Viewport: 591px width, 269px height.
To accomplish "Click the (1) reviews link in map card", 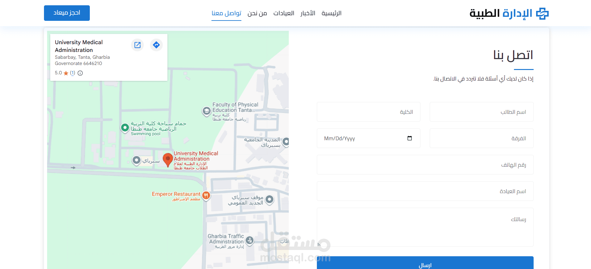I will tap(72, 73).
